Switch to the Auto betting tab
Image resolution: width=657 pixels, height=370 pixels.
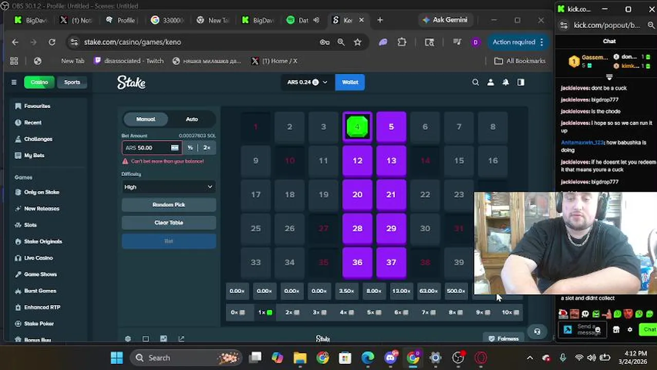click(192, 119)
